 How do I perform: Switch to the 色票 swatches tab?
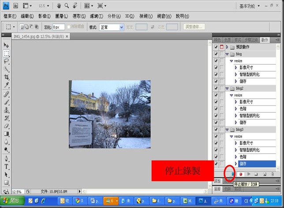228,40
